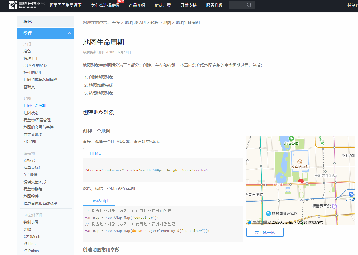358x255 pixels.
Task: Open the 为什么选择高德 navigation menu
Action: [x=105, y=5]
